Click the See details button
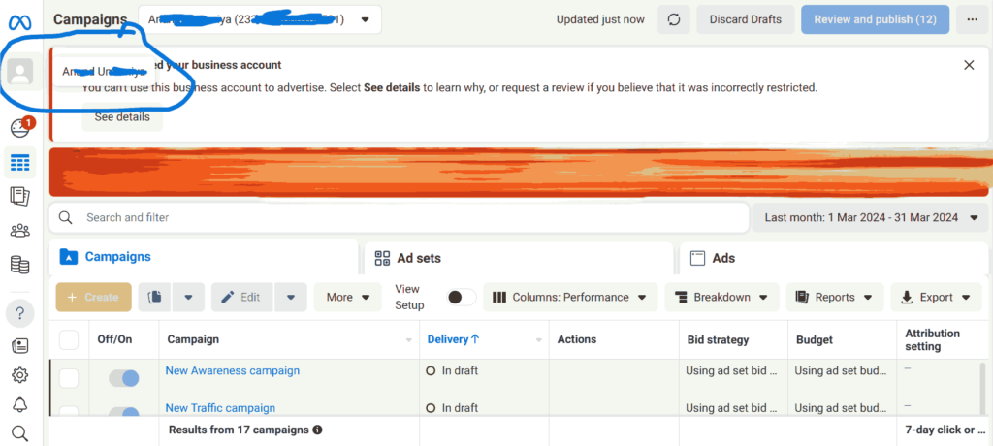The height and width of the screenshot is (446, 993). 122,117
